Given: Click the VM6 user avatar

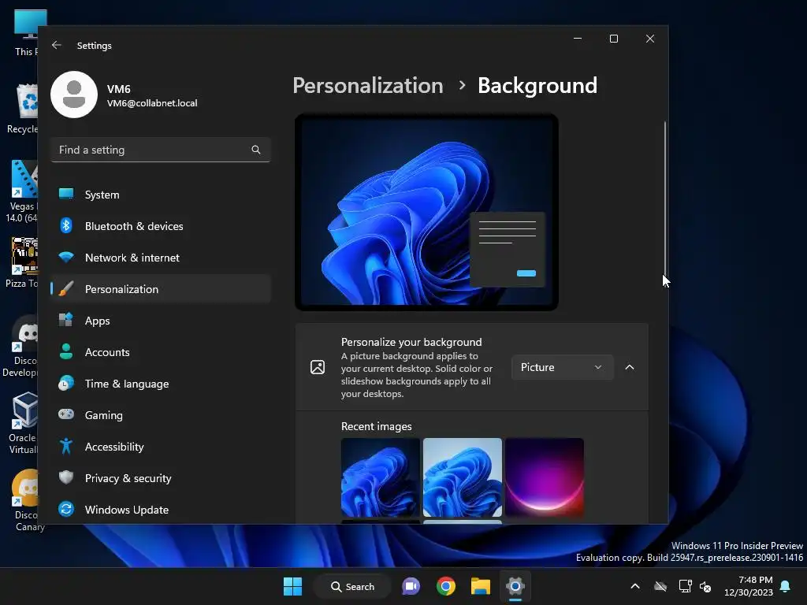Looking at the screenshot, I should (74, 95).
